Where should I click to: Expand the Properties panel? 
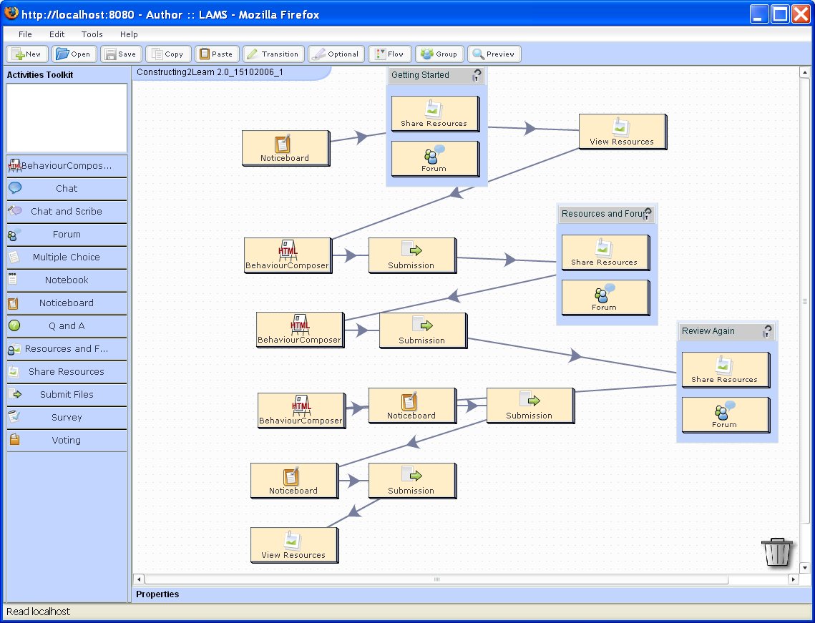(157, 594)
